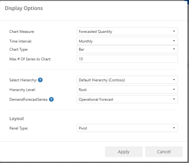Expand the Time Interval dropdown
The image size is (189, 163).
click(127, 41)
